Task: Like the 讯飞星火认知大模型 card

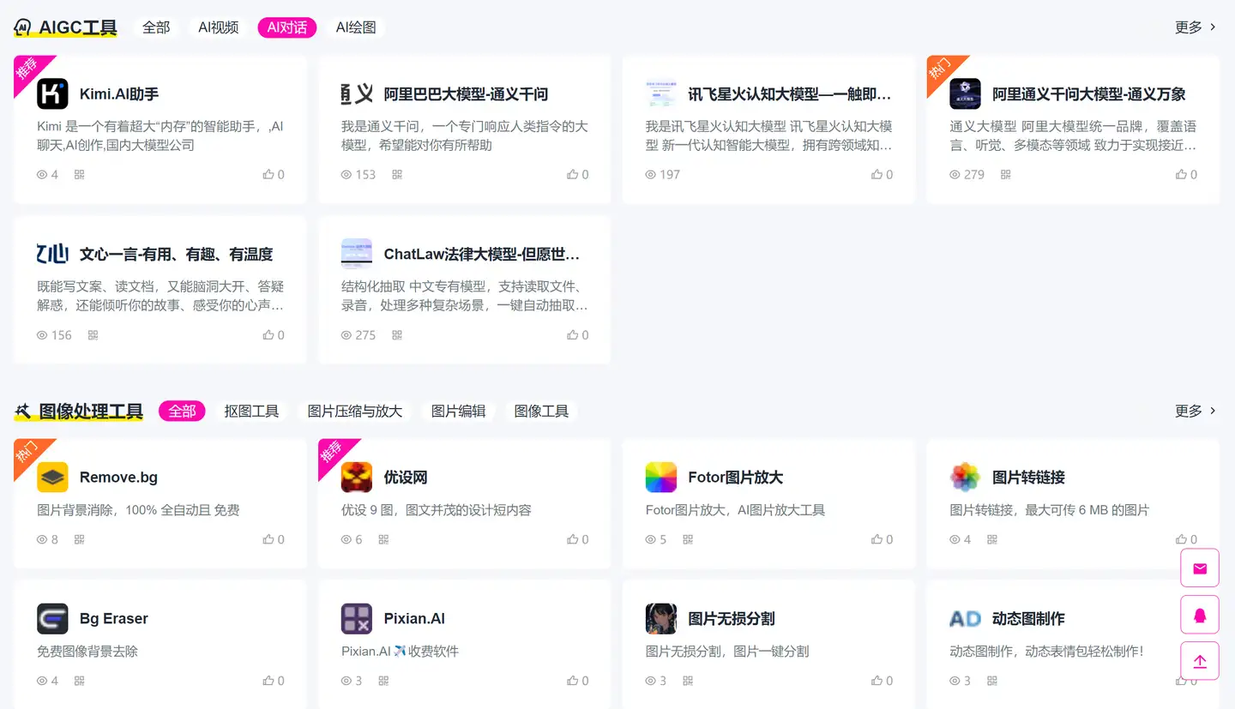Action: 883,174
